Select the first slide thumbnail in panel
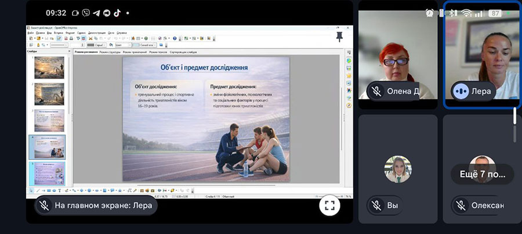 [x=50, y=67]
